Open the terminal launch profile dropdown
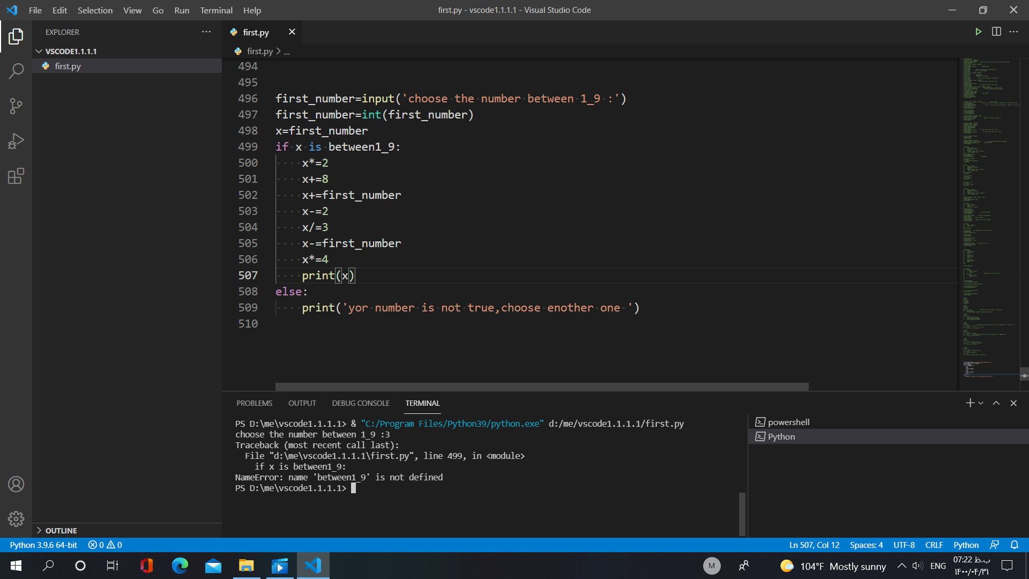 point(981,403)
